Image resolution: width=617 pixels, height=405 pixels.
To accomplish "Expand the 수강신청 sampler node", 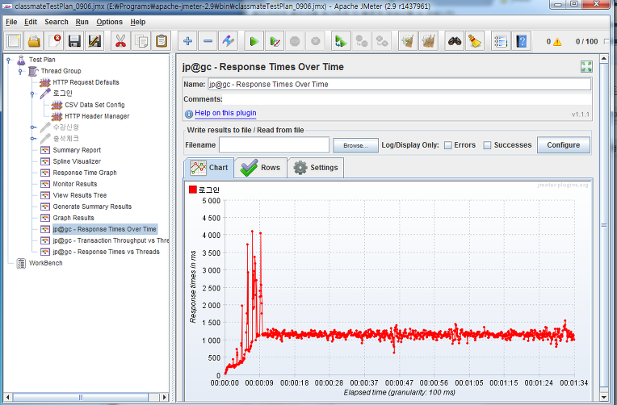I will tap(32, 127).
